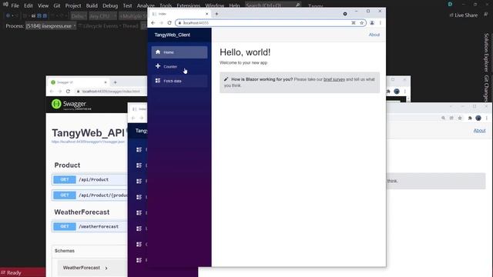This screenshot has height=277, width=493.
Task: Open Chrome menu dots in rightmost rear browser
Action: point(486,118)
